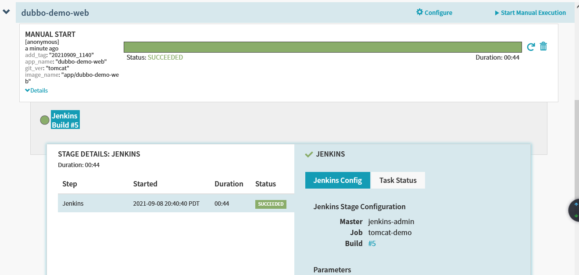Click the green down arrow on floating widget
The width and height of the screenshot is (579, 275).
tap(576, 216)
